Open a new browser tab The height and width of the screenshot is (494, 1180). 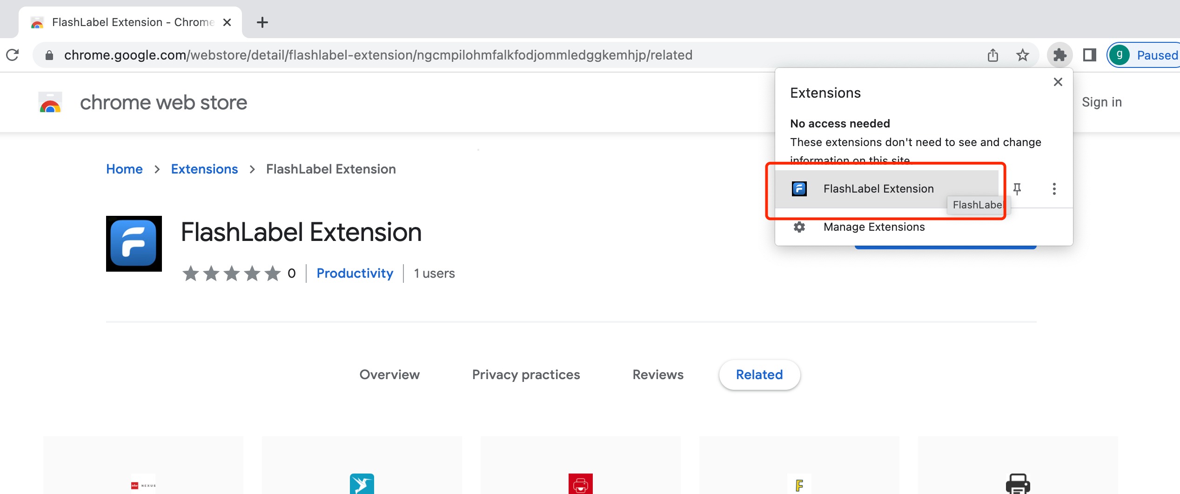[x=262, y=22]
